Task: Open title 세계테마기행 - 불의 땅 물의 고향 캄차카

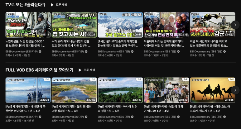Action: pyautogui.click(x=72, y=109)
